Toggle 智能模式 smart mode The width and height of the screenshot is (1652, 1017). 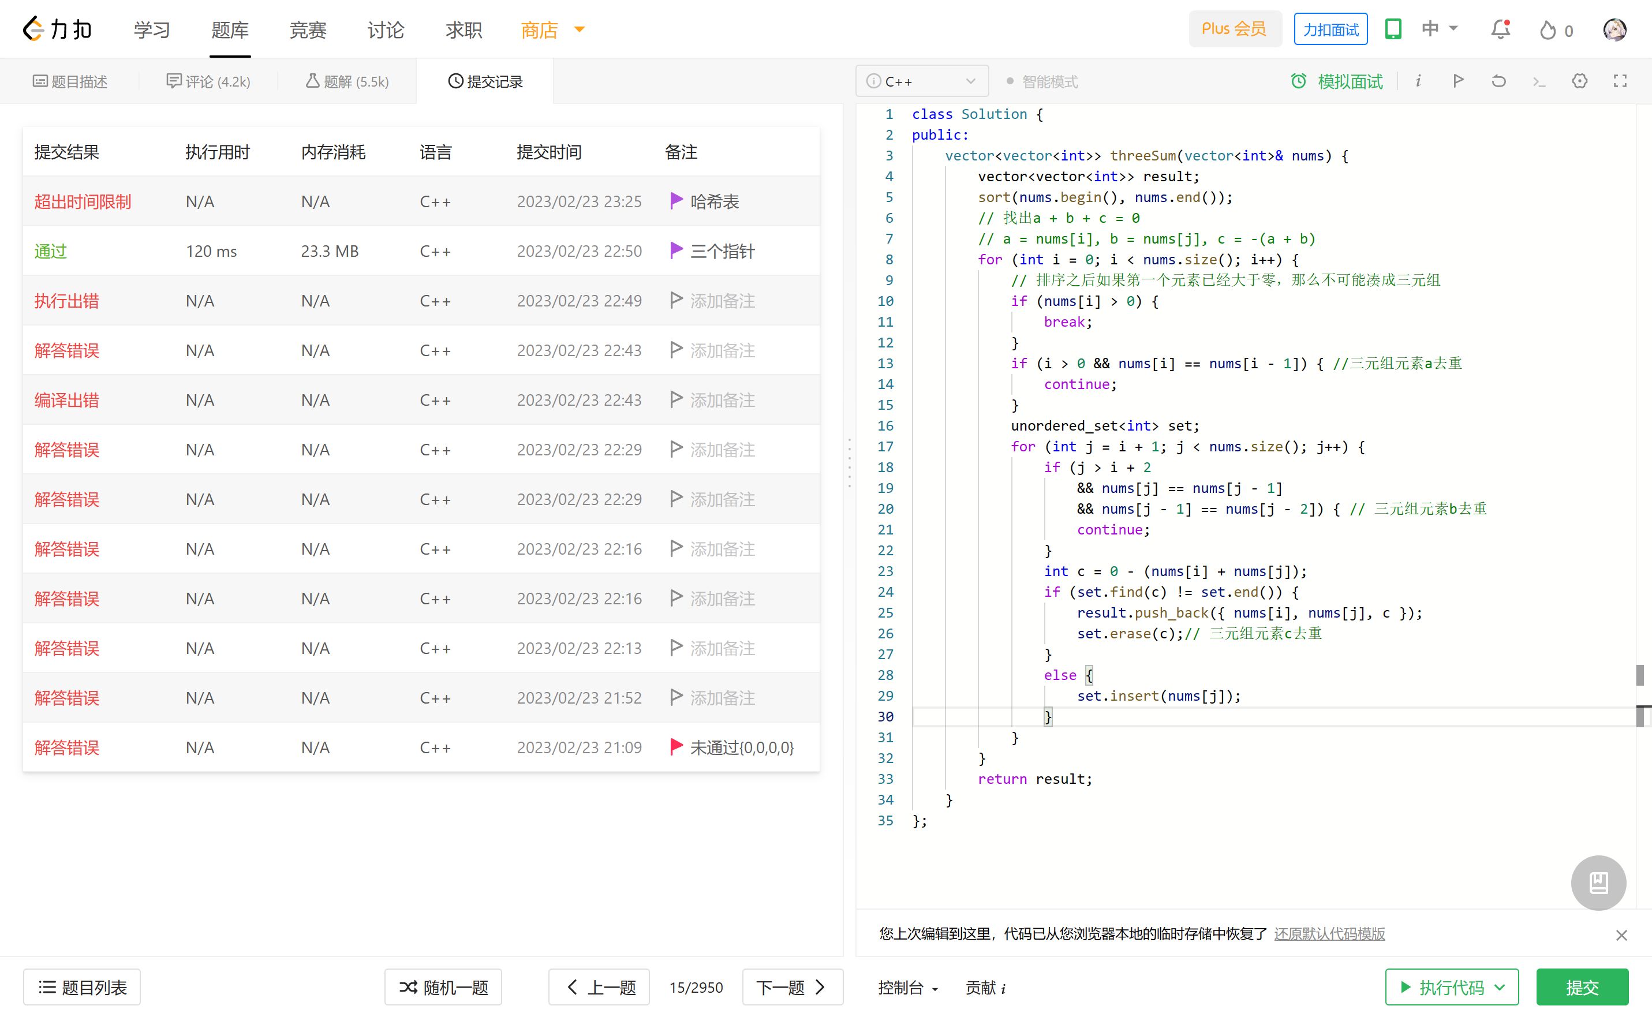point(1041,81)
